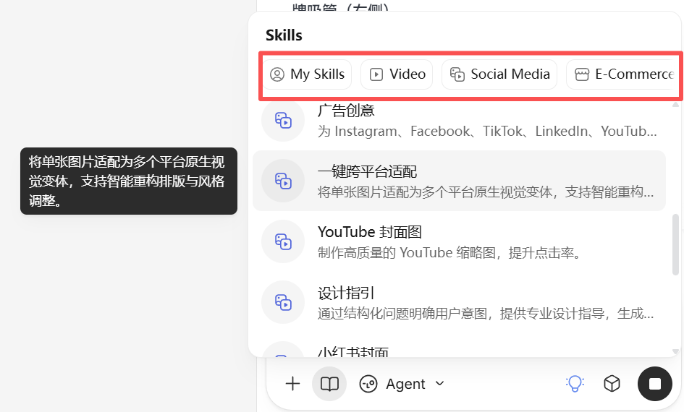Click the Agent mode icon

368,384
